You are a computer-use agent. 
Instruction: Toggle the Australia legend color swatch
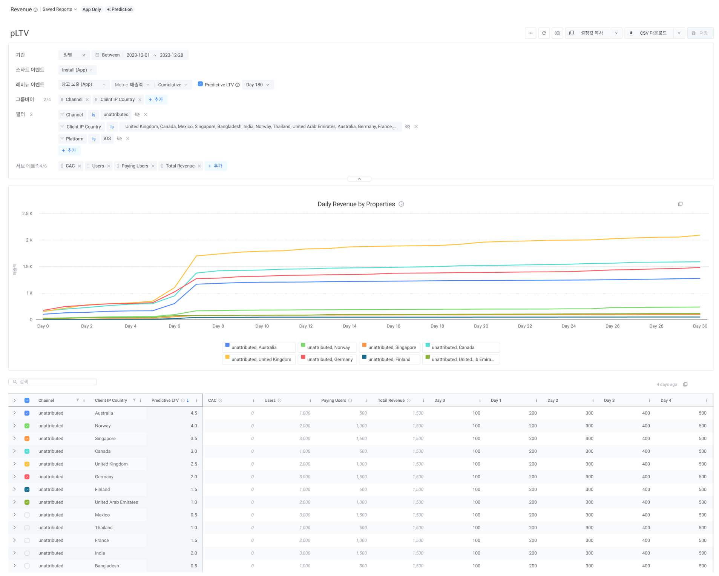227,345
